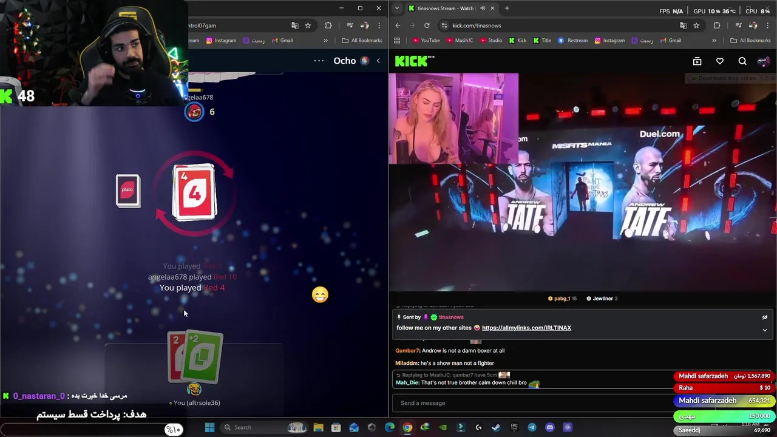Viewport: 777px width, 437px height.
Task: Click angelaa678 opponent avatar
Action: click(x=194, y=112)
